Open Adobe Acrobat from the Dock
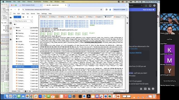 pos(88,96)
